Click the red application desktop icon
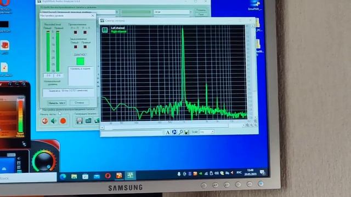The height and width of the screenshot is (197, 351). coord(5,46)
